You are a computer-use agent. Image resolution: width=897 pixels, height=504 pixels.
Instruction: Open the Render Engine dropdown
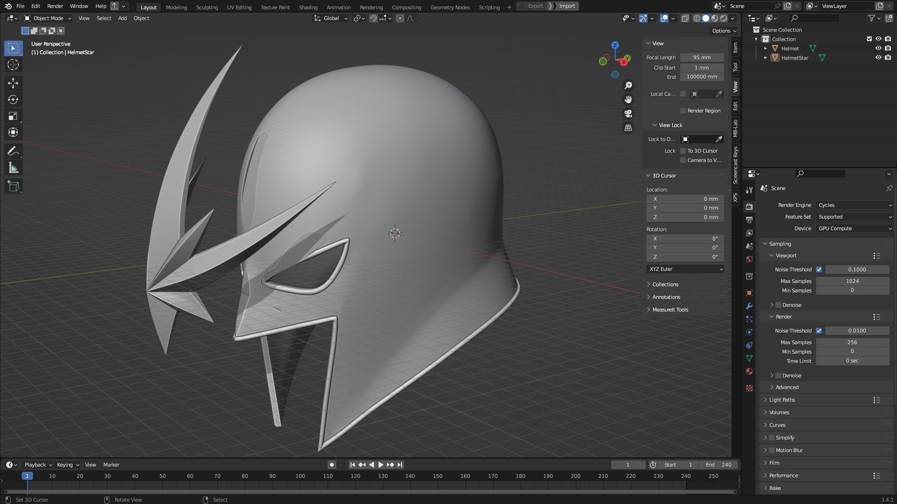(x=854, y=205)
